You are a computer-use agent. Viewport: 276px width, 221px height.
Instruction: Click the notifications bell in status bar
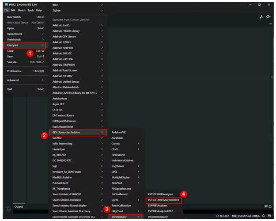point(263,216)
